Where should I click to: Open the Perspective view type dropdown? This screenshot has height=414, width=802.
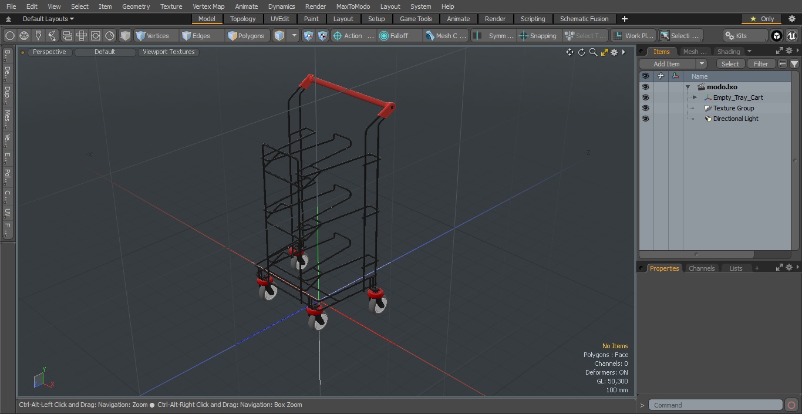click(49, 52)
